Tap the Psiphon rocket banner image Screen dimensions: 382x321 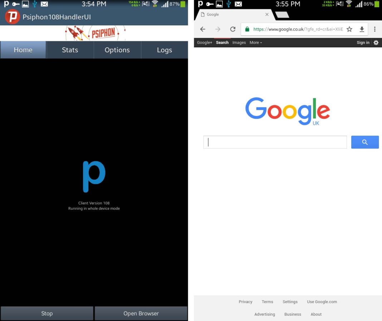click(95, 33)
